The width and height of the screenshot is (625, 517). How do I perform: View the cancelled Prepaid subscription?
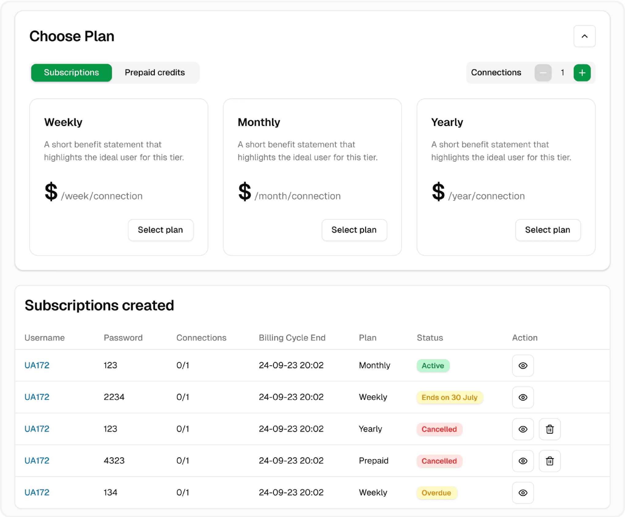pos(523,461)
